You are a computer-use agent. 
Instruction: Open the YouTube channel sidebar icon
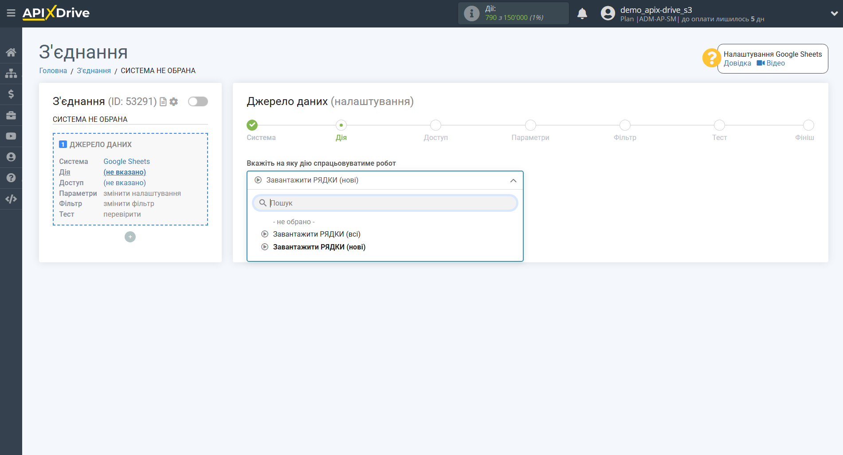coord(11,136)
